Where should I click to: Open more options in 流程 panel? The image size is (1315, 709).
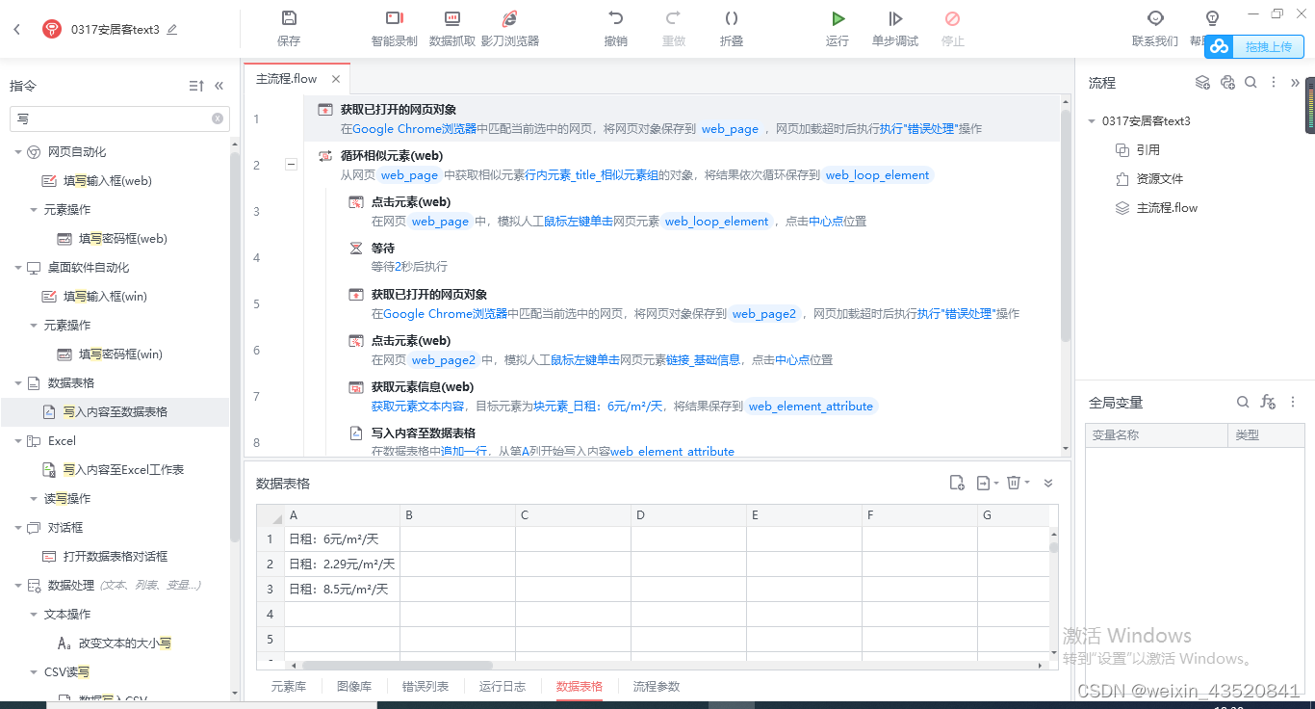1274,83
